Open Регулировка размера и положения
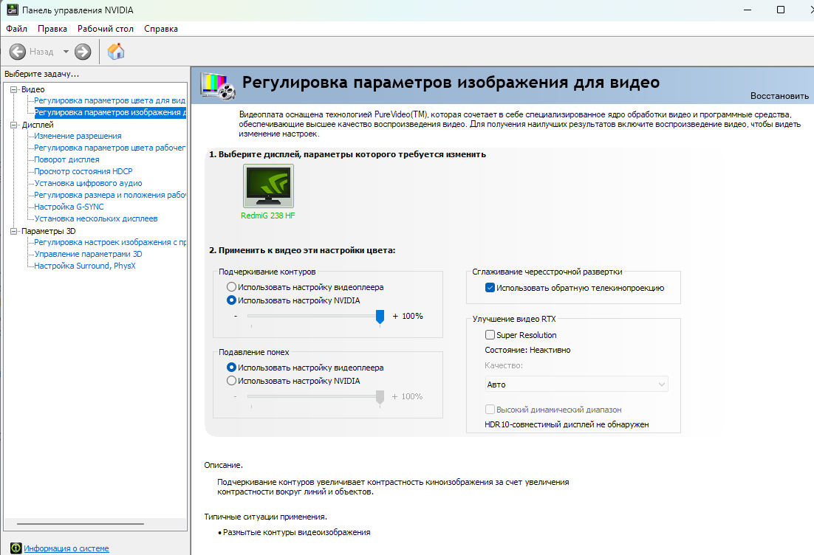Viewport: 814px width, 555px height. tap(109, 195)
